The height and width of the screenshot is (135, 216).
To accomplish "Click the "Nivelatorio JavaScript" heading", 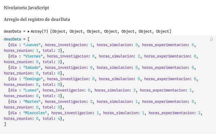I will click(26, 8).
